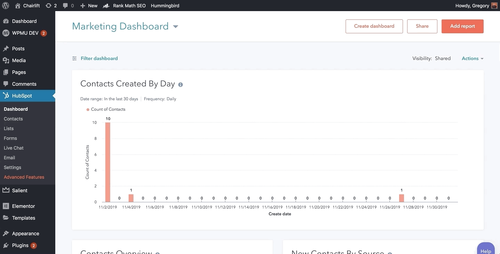Click the comments bubble icon in admin bar

point(65,6)
